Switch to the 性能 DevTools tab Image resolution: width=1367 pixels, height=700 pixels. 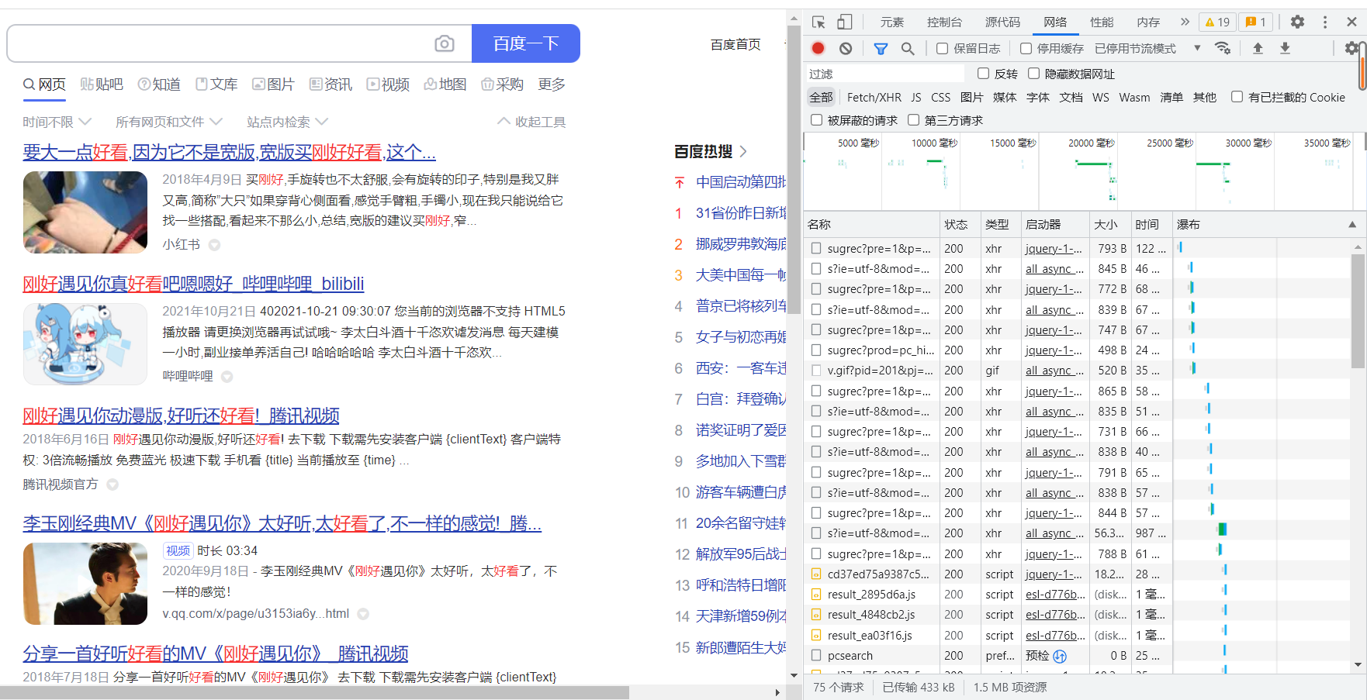1102,22
